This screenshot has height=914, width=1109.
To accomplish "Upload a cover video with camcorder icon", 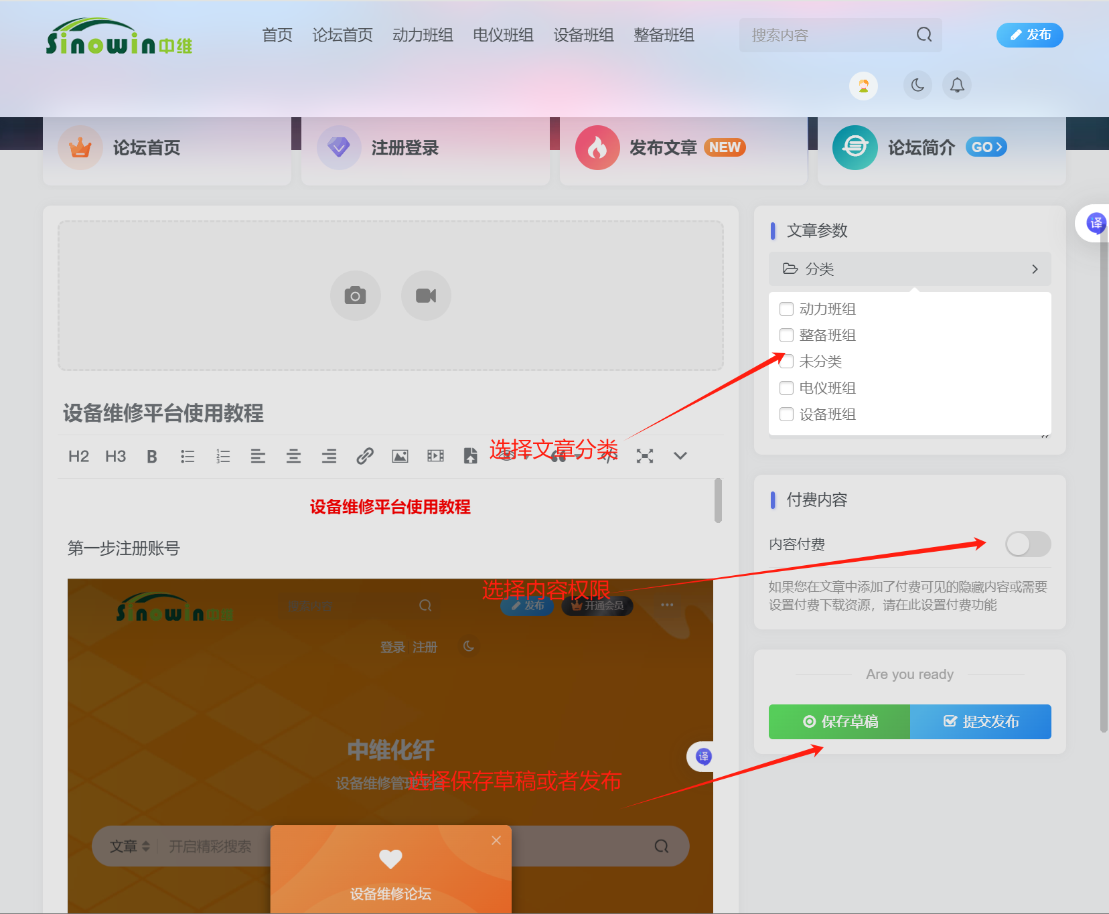I will [x=426, y=296].
